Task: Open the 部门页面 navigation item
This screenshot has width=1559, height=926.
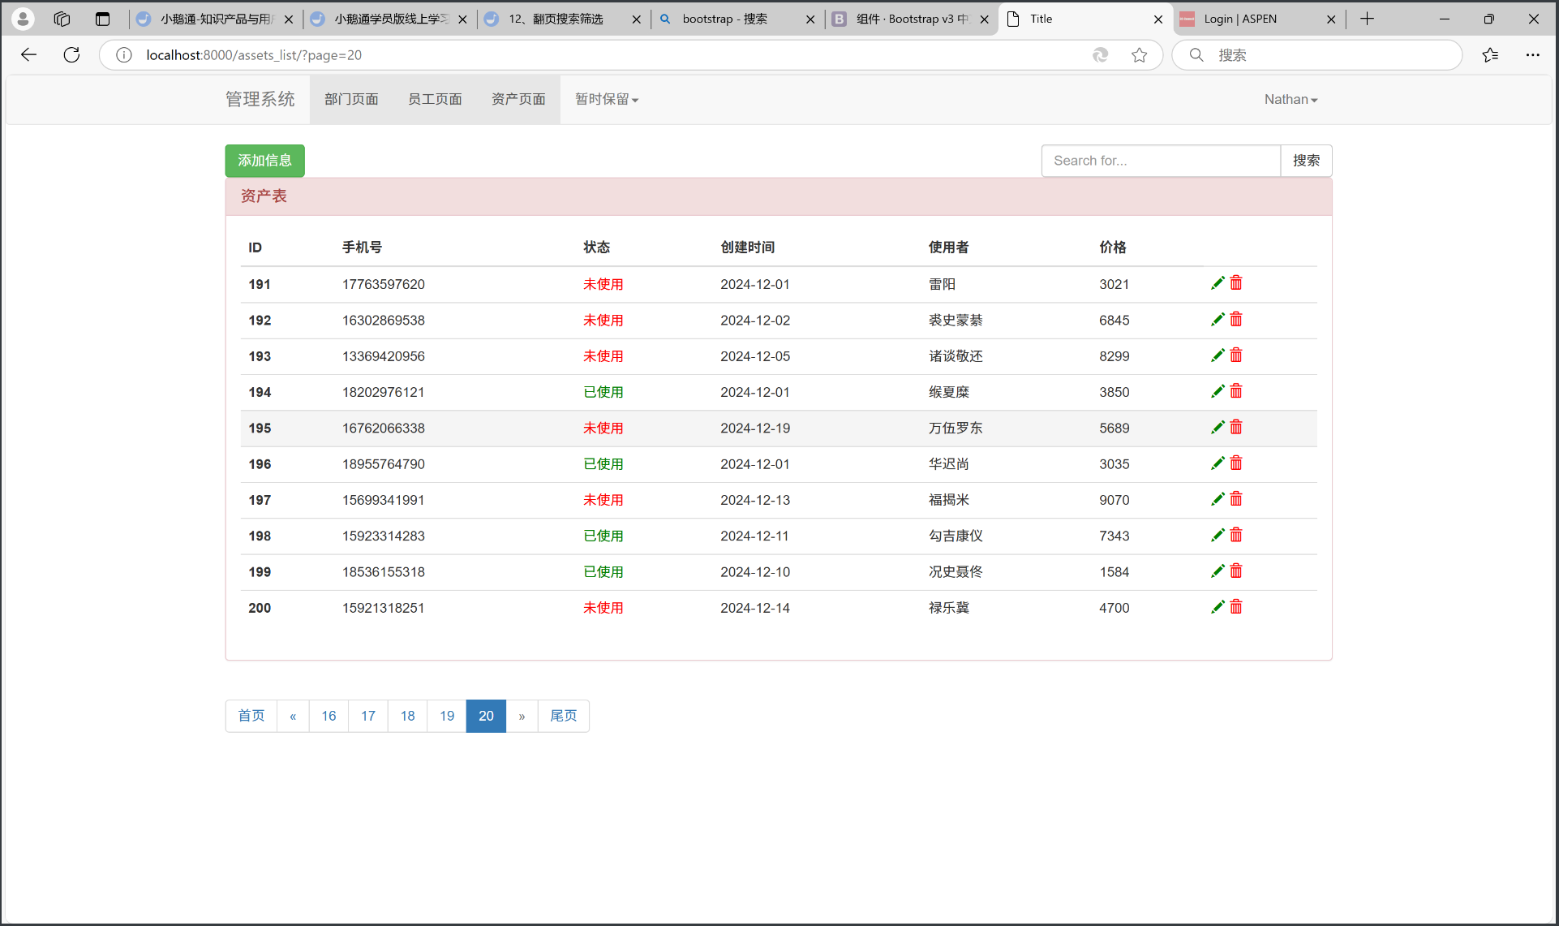Action: point(351,100)
